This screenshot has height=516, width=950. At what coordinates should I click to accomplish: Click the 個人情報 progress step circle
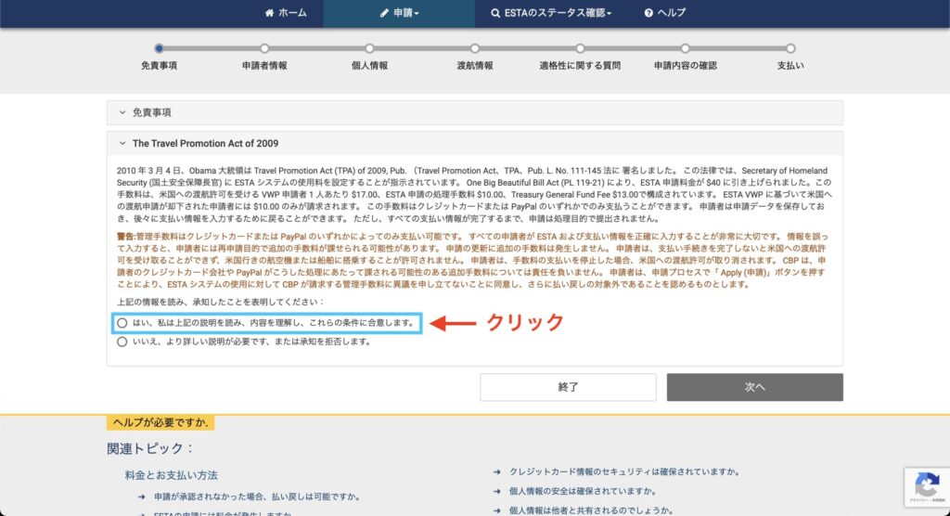369,48
